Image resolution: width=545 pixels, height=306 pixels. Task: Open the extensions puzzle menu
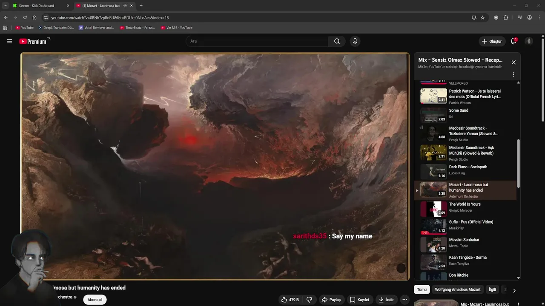tap(506, 17)
